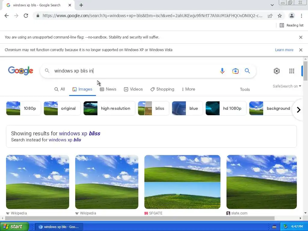Dismiss the no-sandbox warning bar
Image resolution: width=308 pixels, height=231 pixels.
(x=300, y=37)
